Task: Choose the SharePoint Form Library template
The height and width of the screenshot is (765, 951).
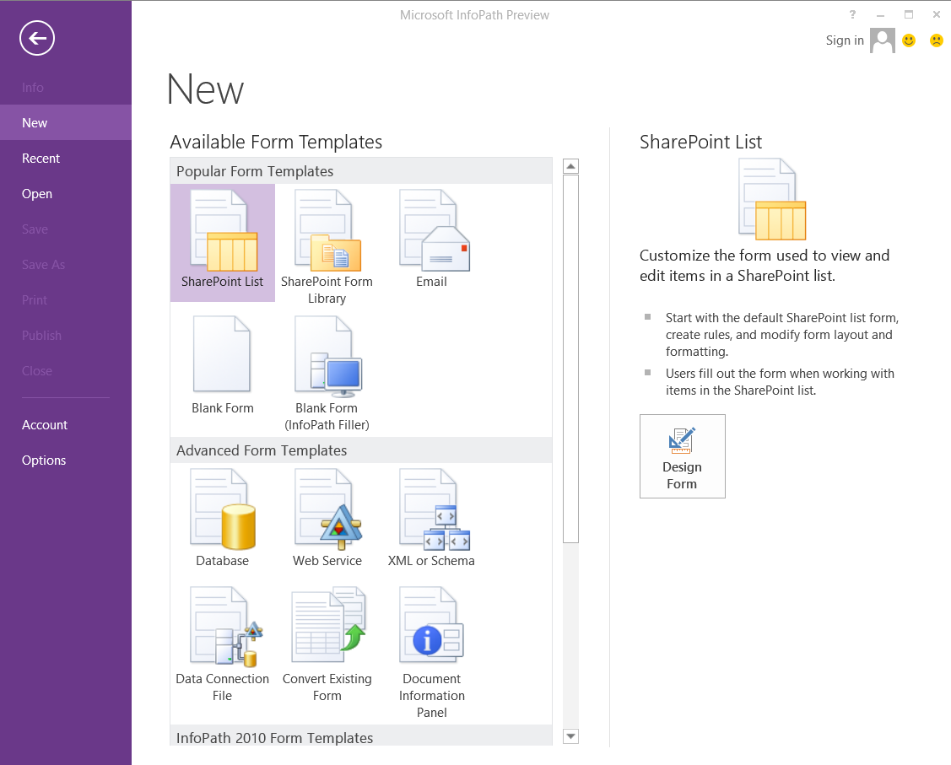Action: click(x=327, y=246)
